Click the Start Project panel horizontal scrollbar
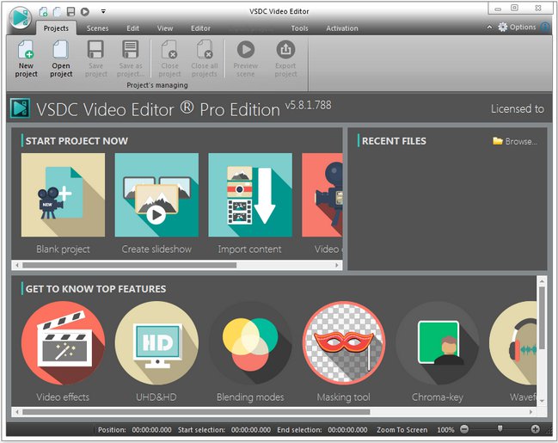558x443 pixels. 130,265
